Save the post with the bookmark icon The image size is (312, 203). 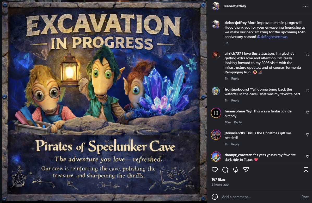[306, 170]
